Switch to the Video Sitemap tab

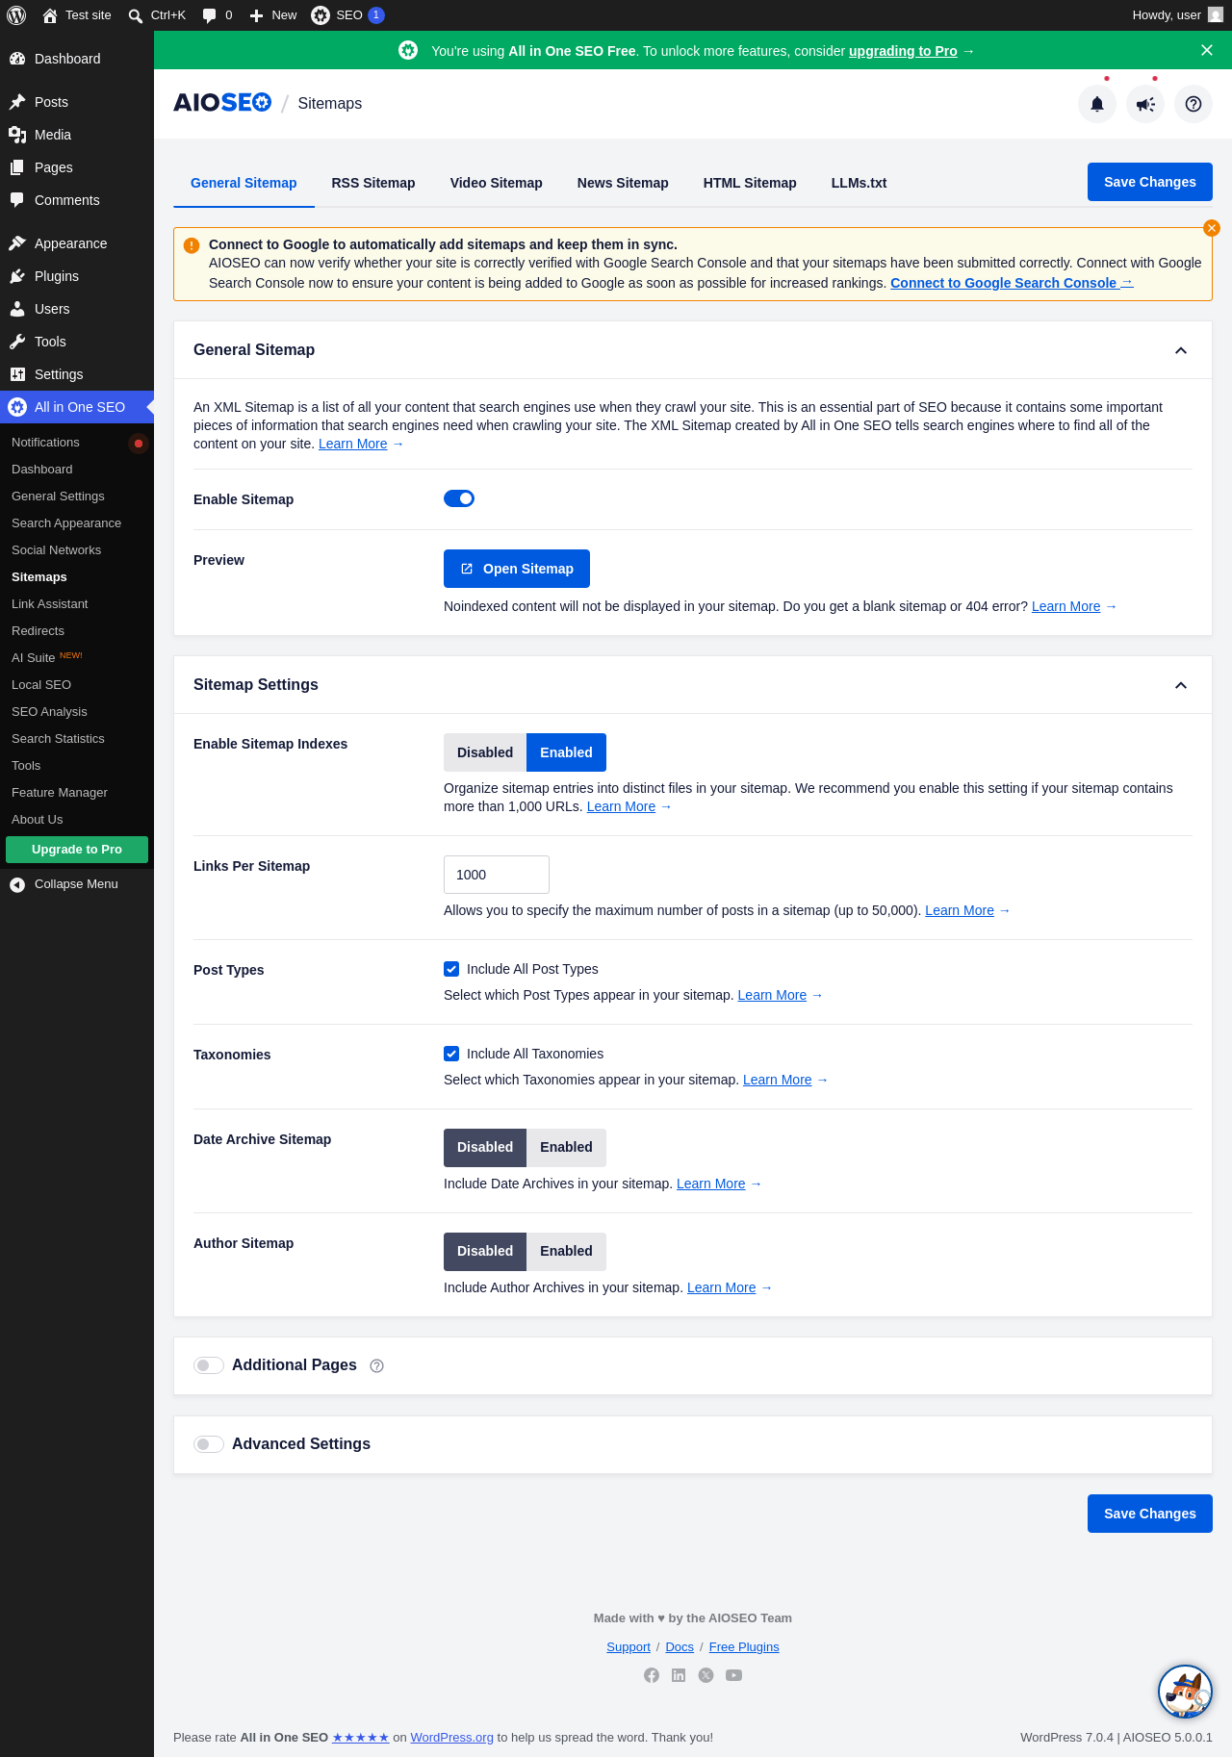pyautogui.click(x=497, y=183)
